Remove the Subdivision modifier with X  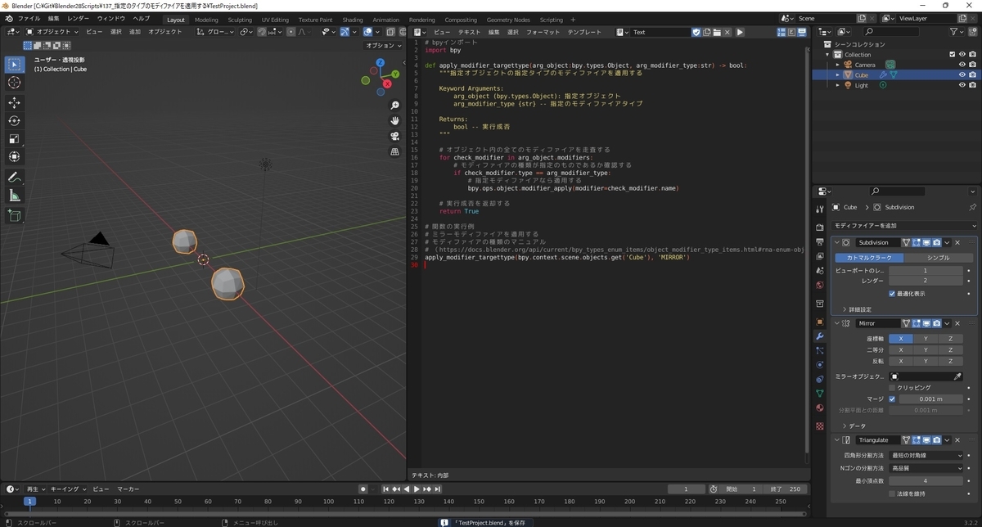tap(957, 242)
